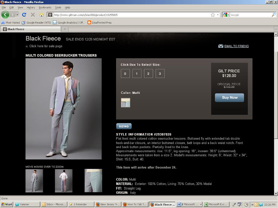Click the Google search box
This screenshot has width=278, height=208.
(251, 15)
